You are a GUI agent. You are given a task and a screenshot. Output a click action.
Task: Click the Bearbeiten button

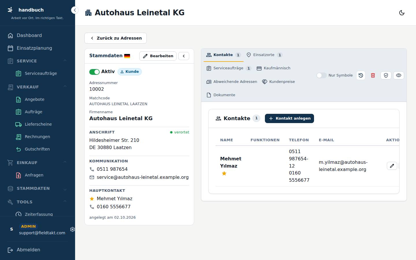pyautogui.click(x=158, y=56)
